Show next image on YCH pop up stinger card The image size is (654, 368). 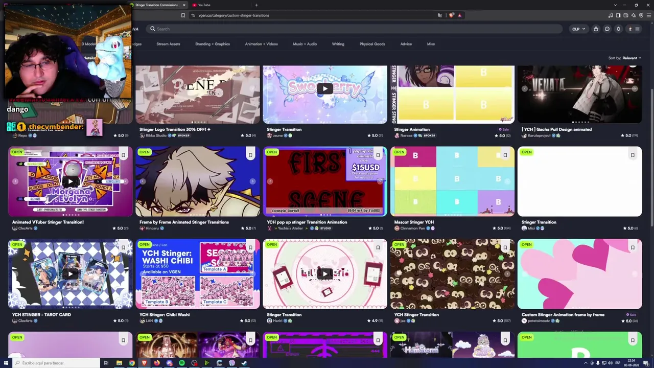(x=380, y=181)
